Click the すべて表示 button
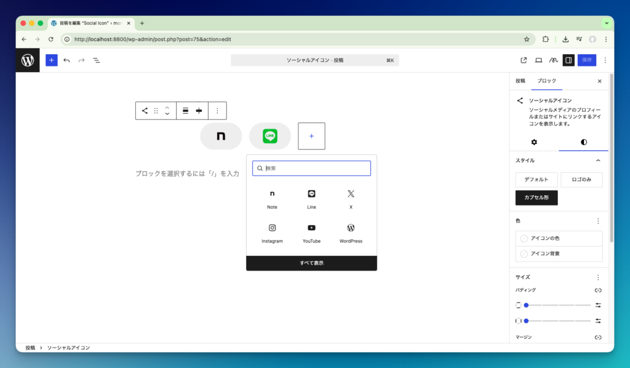Viewport: 630px width, 368px height. point(311,263)
